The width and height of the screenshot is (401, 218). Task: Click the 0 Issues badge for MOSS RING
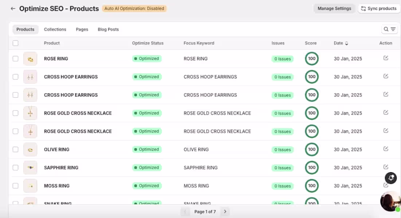pos(282,186)
